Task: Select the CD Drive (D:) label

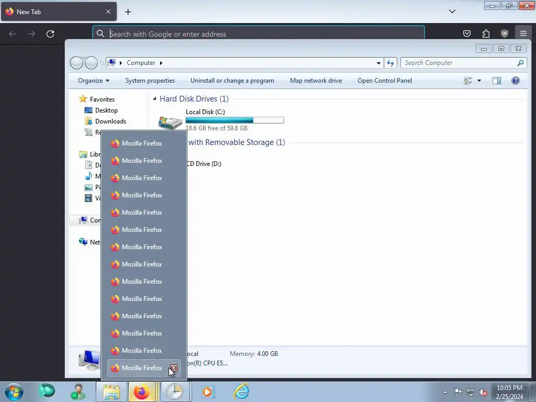Action: pos(204,164)
